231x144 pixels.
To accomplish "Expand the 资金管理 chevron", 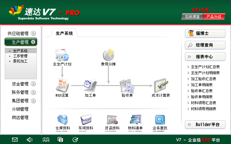I will click(x=33, y=84).
